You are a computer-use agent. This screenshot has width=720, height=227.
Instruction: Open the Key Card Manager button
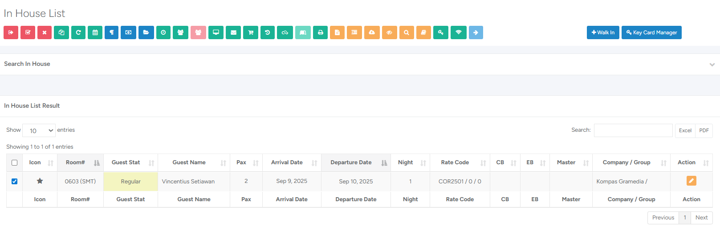[651, 32]
